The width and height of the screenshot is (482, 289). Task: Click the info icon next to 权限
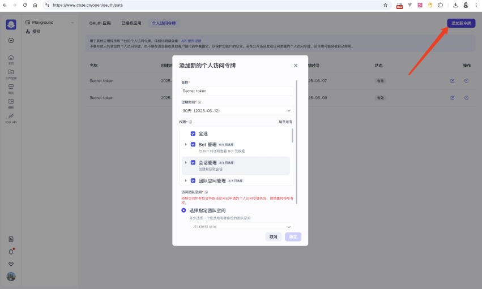click(190, 122)
